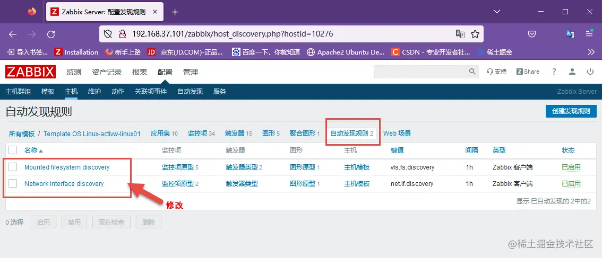The image size is (602, 258).
Task: Open the help question mark
Action: tap(554, 72)
